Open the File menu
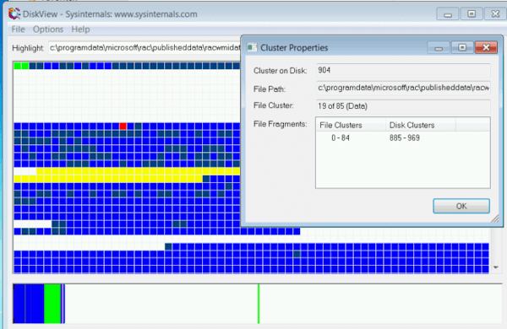 tap(18, 30)
